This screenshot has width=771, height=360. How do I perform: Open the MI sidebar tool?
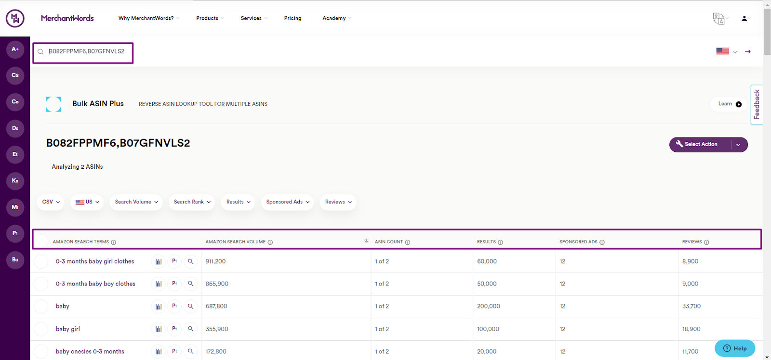tap(15, 207)
